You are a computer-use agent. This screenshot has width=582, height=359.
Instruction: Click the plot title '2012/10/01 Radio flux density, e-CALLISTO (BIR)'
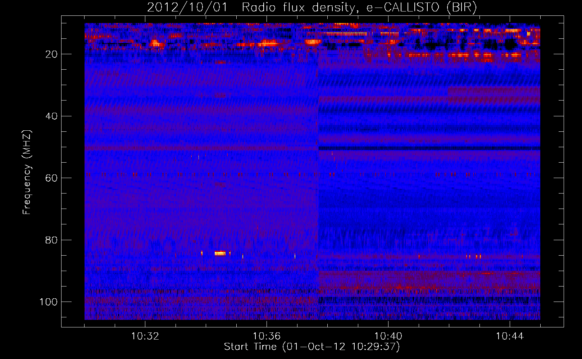312,8
